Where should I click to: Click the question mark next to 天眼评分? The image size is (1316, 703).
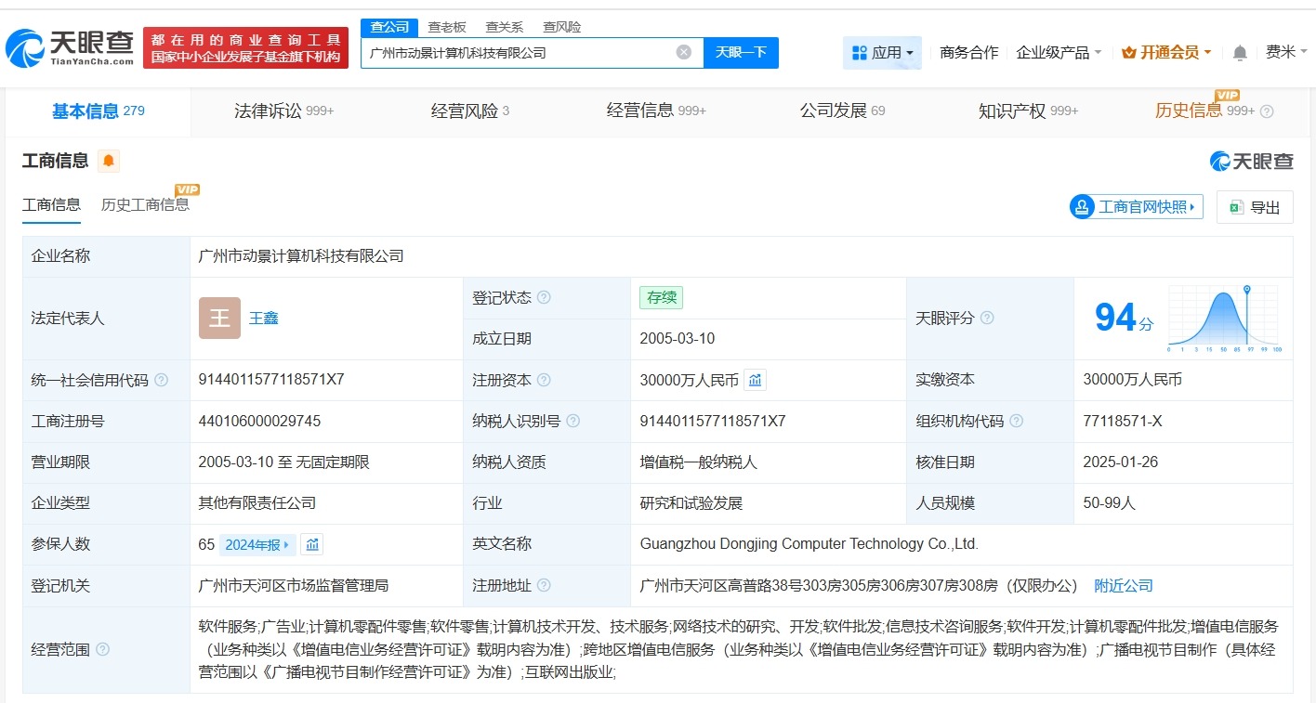pos(986,318)
